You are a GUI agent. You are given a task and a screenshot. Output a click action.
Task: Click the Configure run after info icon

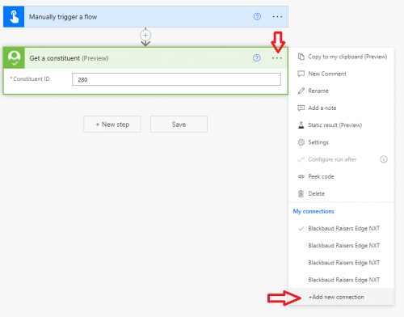(x=384, y=159)
